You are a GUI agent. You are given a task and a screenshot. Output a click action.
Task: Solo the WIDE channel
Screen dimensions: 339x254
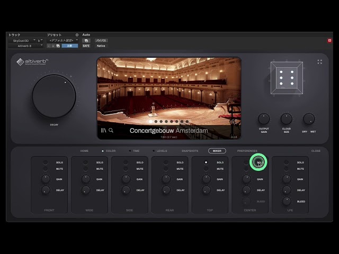[85, 162]
